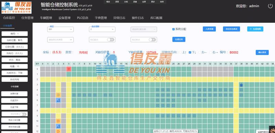Click the blue 生成任务 button
This screenshot has width=275, height=133.
[x=179, y=39]
